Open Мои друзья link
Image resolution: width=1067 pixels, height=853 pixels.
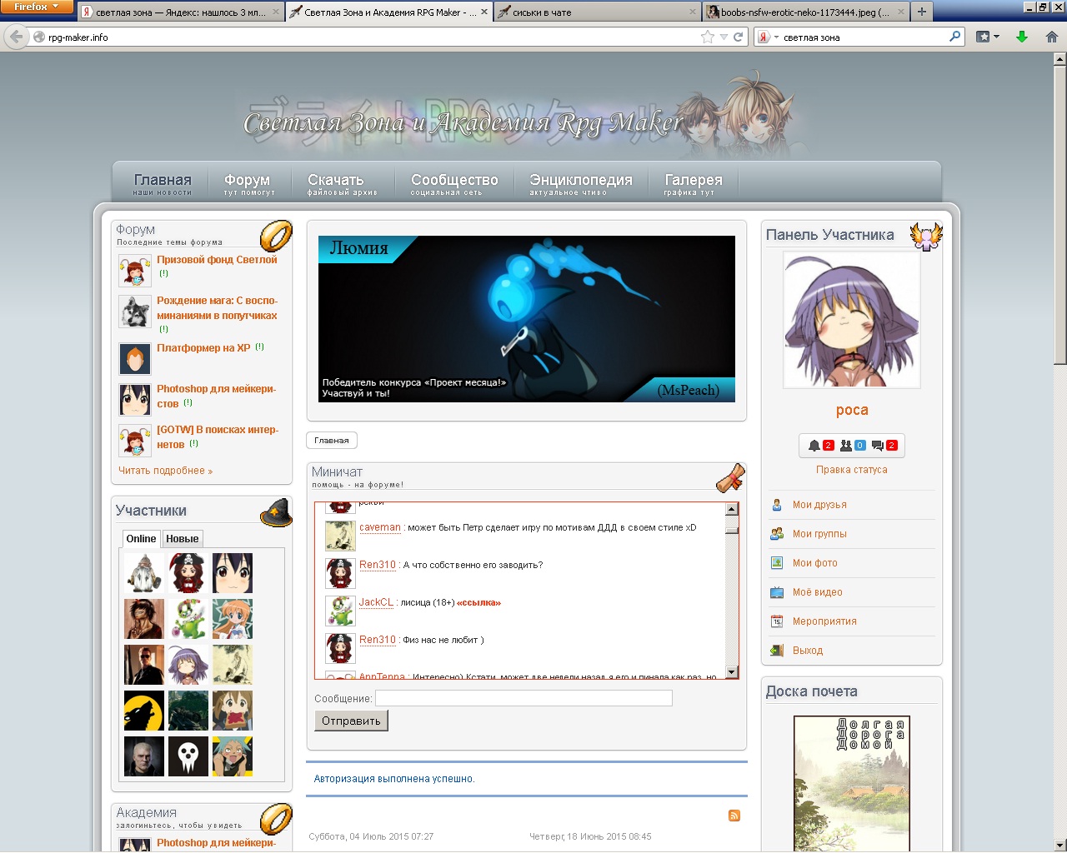(x=819, y=505)
